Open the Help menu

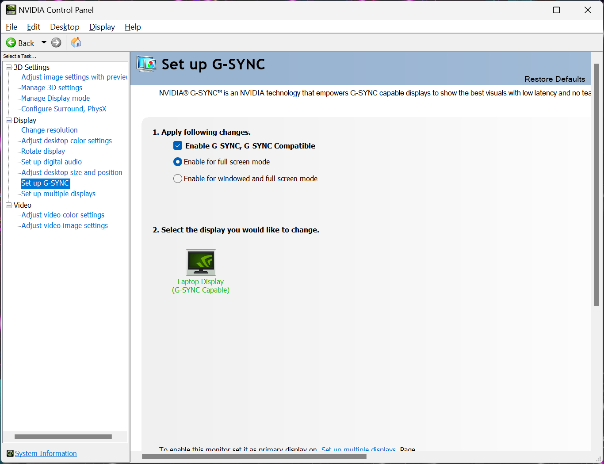click(133, 27)
